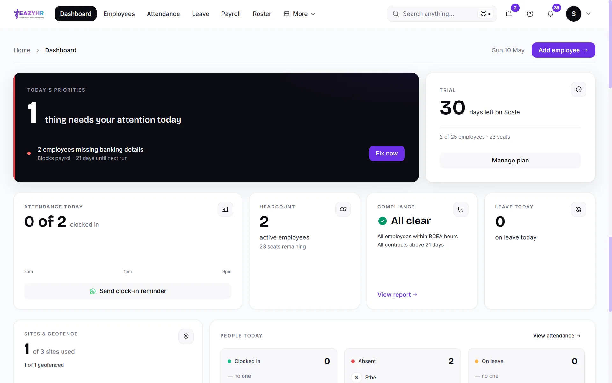The width and height of the screenshot is (612, 383).
Task: Open the Leave tab
Action: click(200, 14)
